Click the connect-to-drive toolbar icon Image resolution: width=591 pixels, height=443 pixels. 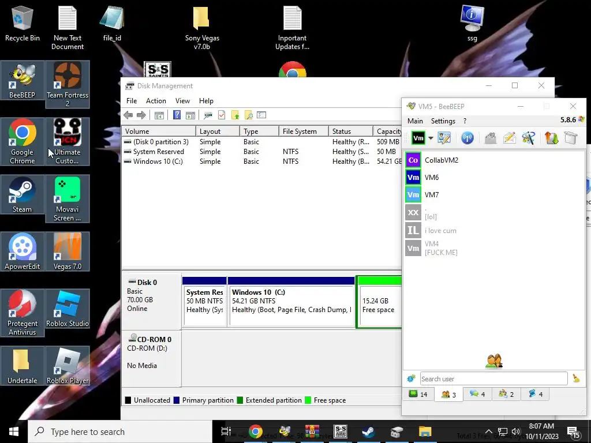coord(208,115)
